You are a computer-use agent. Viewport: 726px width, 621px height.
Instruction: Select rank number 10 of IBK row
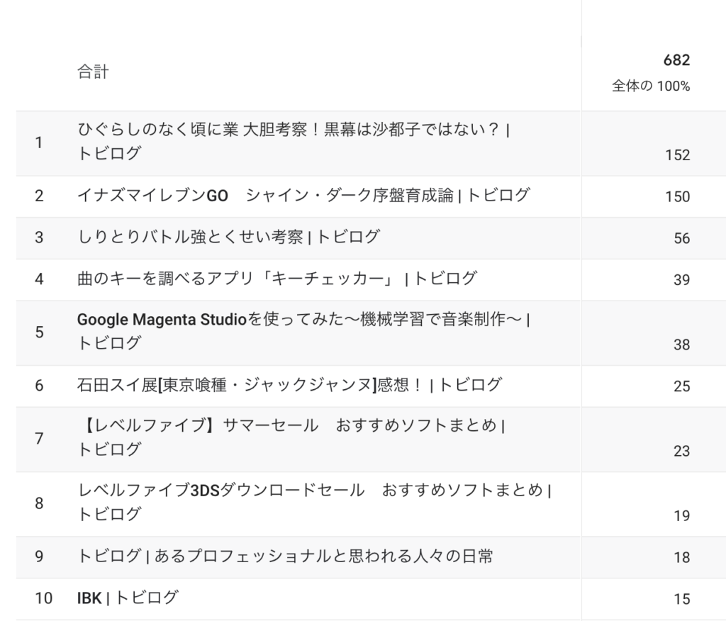(x=43, y=598)
